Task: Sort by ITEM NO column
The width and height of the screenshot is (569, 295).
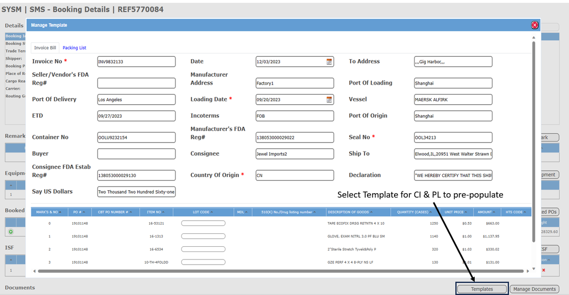Action: point(156,212)
